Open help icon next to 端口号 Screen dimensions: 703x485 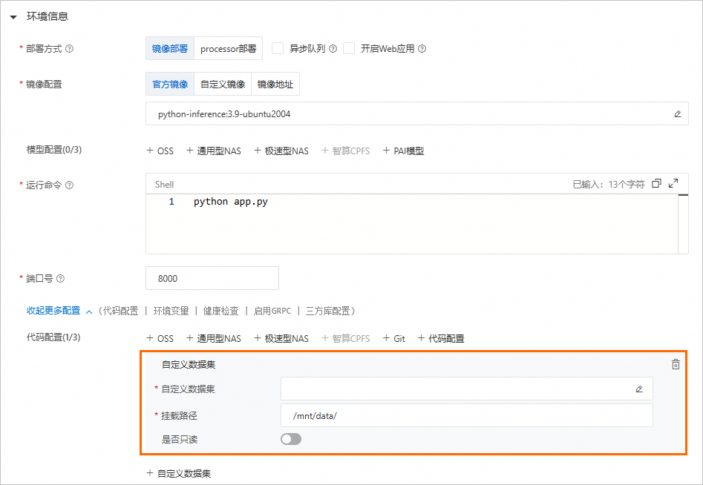click(61, 279)
